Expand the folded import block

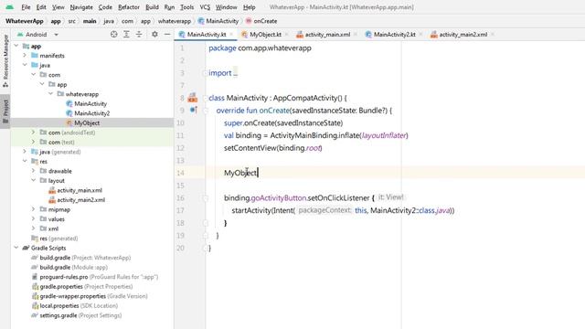(x=235, y=73)
